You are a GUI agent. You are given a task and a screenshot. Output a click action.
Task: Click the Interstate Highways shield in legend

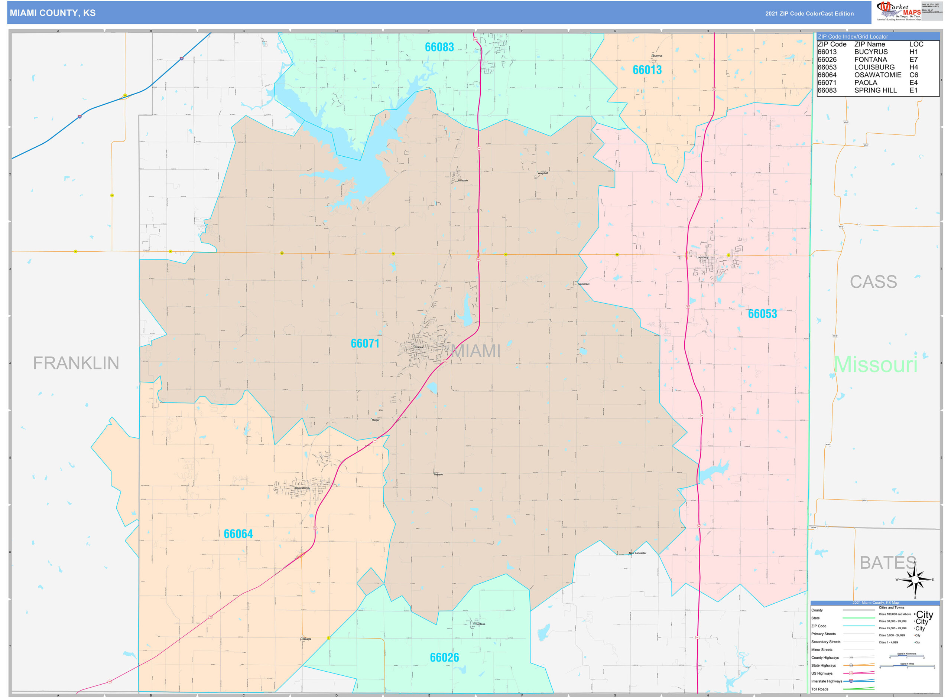[x=851, y=681]
